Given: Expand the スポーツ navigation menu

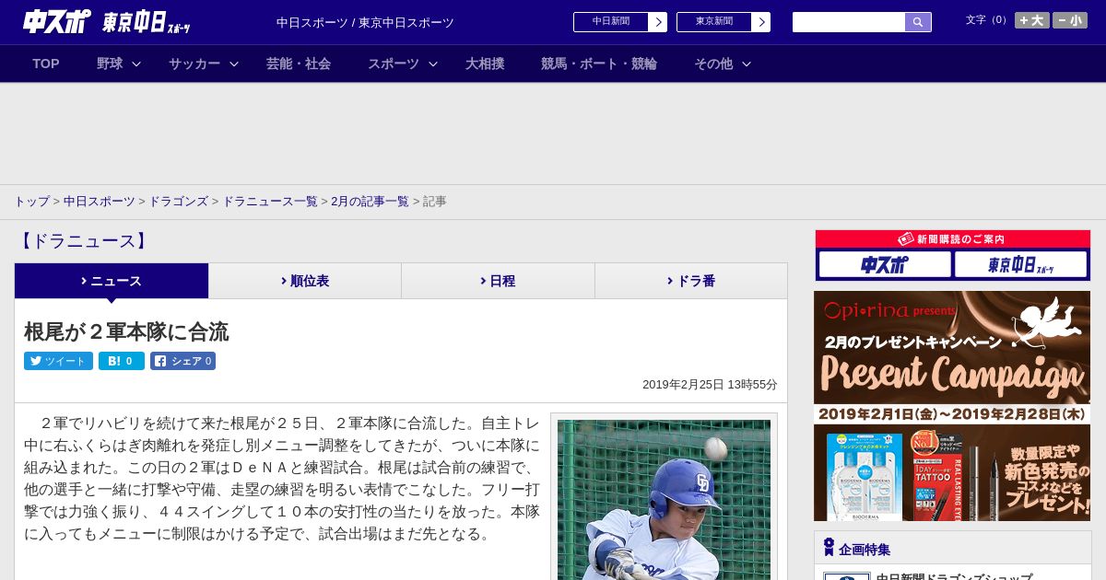Looking at the screenshot, I should [403, 64].
